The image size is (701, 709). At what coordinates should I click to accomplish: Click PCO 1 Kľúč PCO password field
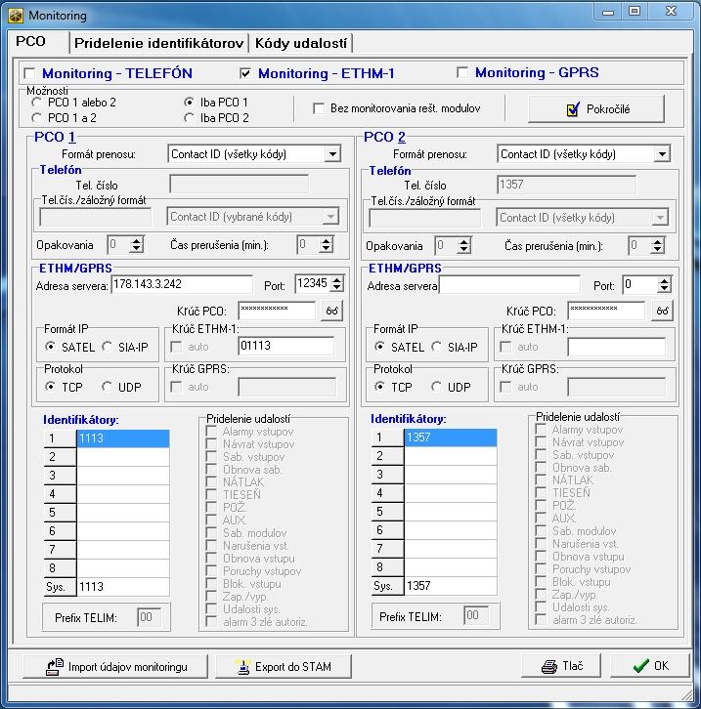[277, 311]
